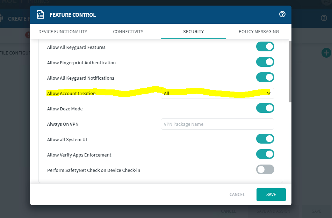Disable Allow All Keyguard Features
Viewport: 332px width, 218px height.
pos(265,47)
